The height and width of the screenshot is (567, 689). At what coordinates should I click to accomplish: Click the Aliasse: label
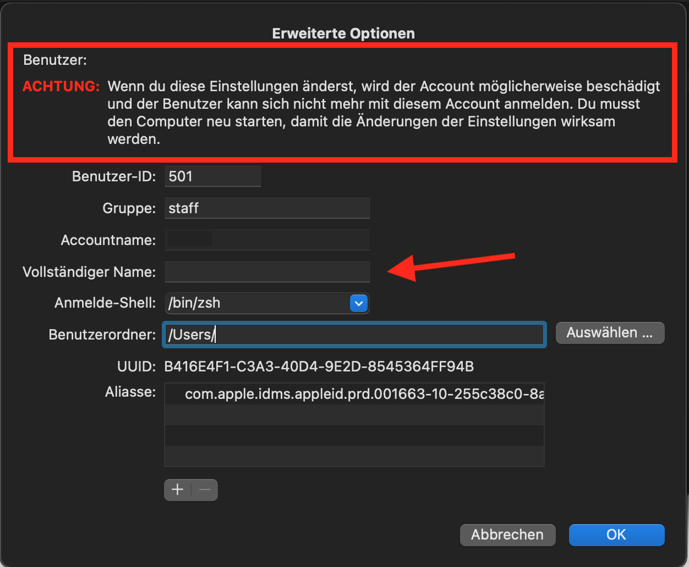tap(130, 392)
